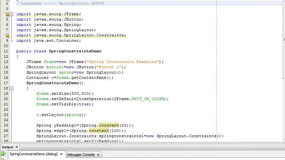Click the italic word "Constraints" on line 8
The image size is (285, 160).
pos(110,35)
